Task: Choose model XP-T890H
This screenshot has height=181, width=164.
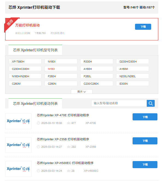Action: [25, 61]
